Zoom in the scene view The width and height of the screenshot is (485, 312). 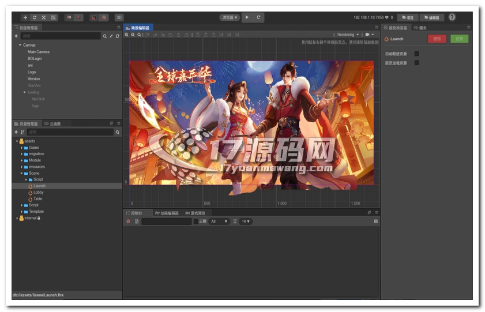coord(126,35)
